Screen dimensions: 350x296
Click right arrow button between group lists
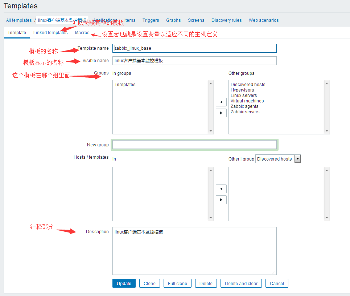[x=221, y=113]
